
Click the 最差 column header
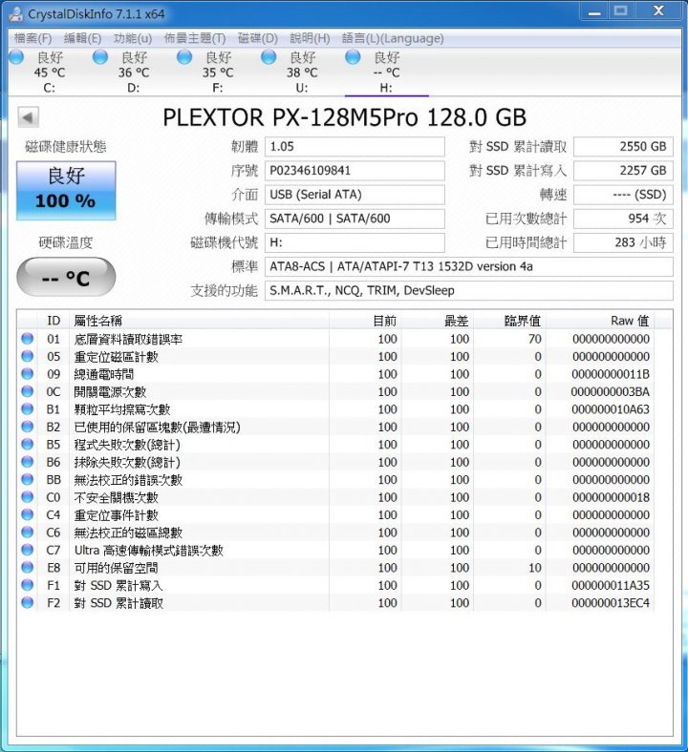(438, 321)
